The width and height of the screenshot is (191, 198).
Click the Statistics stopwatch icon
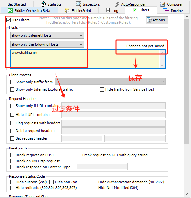coord(43,4)
